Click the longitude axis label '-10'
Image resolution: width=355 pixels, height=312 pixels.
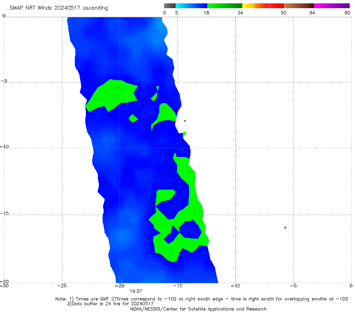[x=235, y=286]
